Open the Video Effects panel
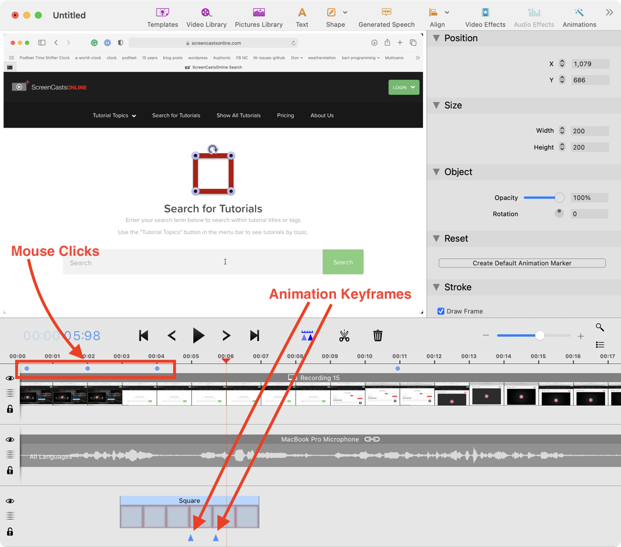Image resolution: width=621 pixels, height=547 pixels. tap(485, 17)
